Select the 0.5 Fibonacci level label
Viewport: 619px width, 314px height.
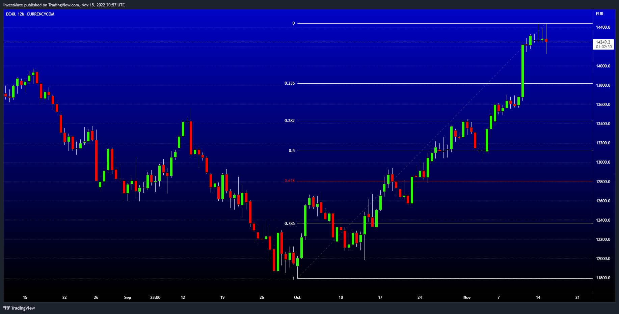tap(292, 151)
